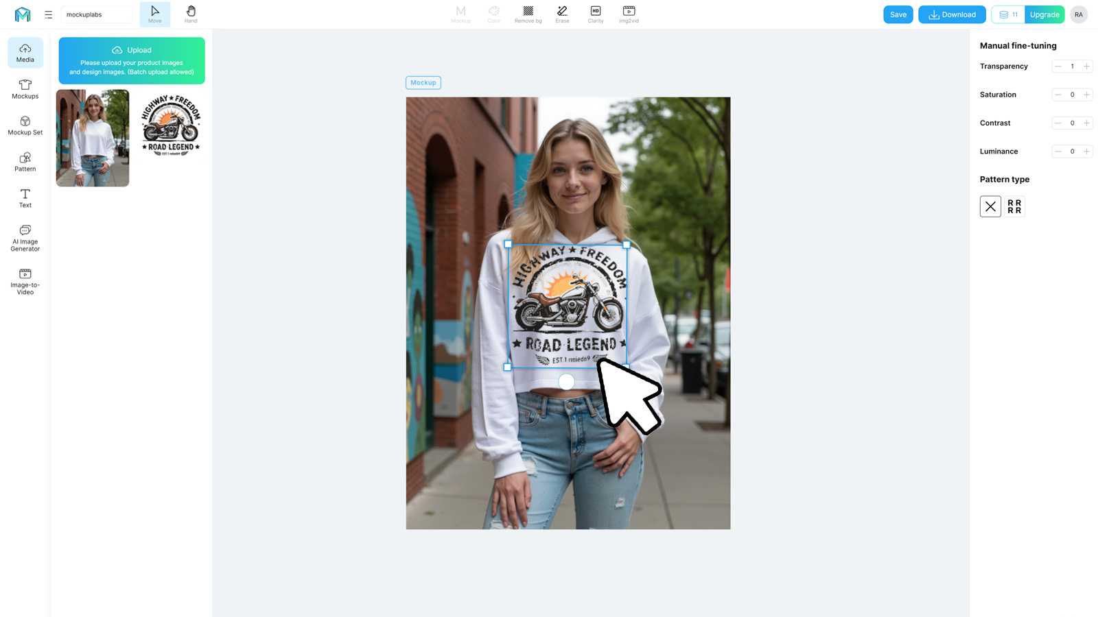Image resolution: width=1098 pixels, height=617 pixels.
Task: Click the Mockup label tag above canvas
Action: [423, 83]
